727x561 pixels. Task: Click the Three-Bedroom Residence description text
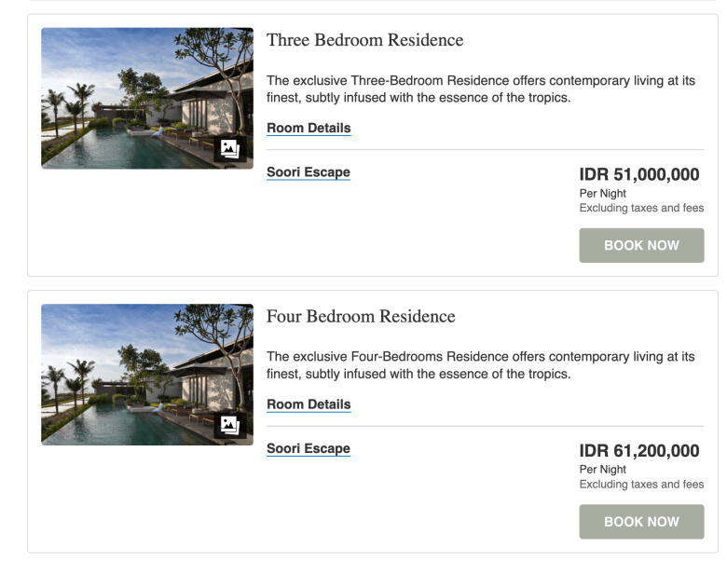480,89
